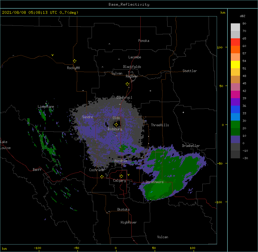Select the white 80 dBZ swatch
The height and width of the screenshot is (252, 258).
click(235, 27)
